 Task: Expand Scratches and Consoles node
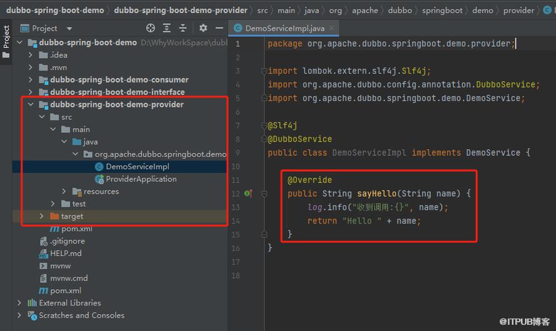20,315
